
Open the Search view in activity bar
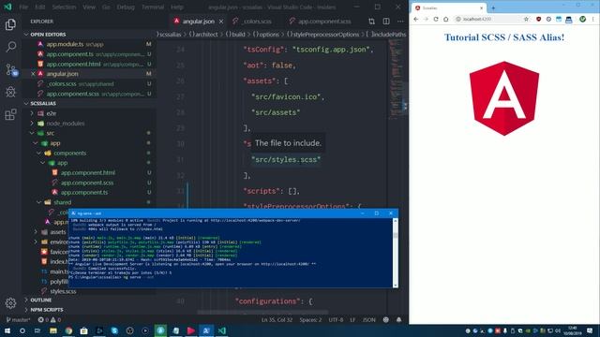click(10, 47)
